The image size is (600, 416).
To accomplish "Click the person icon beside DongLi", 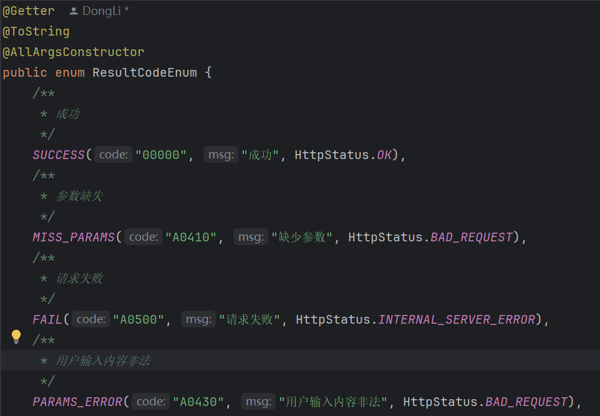I will click(x=74, y=11).
